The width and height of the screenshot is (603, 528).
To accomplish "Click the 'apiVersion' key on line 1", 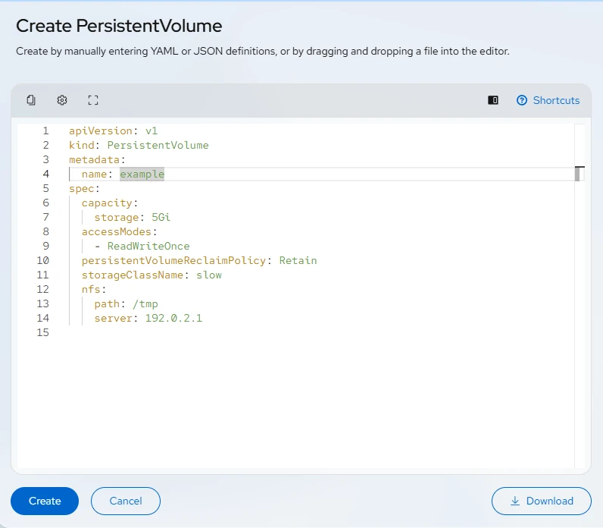I will (x=101, y=131).
